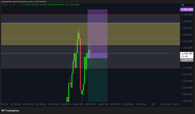Click the 02:00 PM time axis label
Screen dimensions: 195x114
28,104
